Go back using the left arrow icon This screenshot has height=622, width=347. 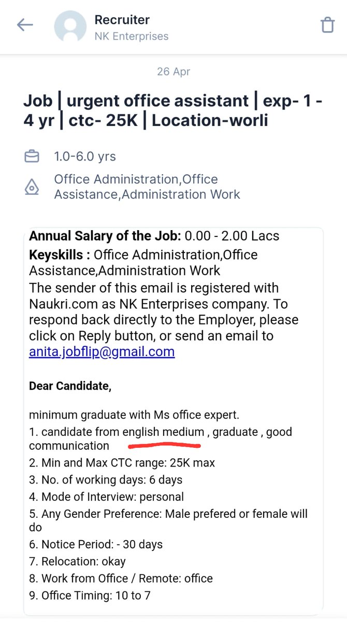(x=25, y=25)
